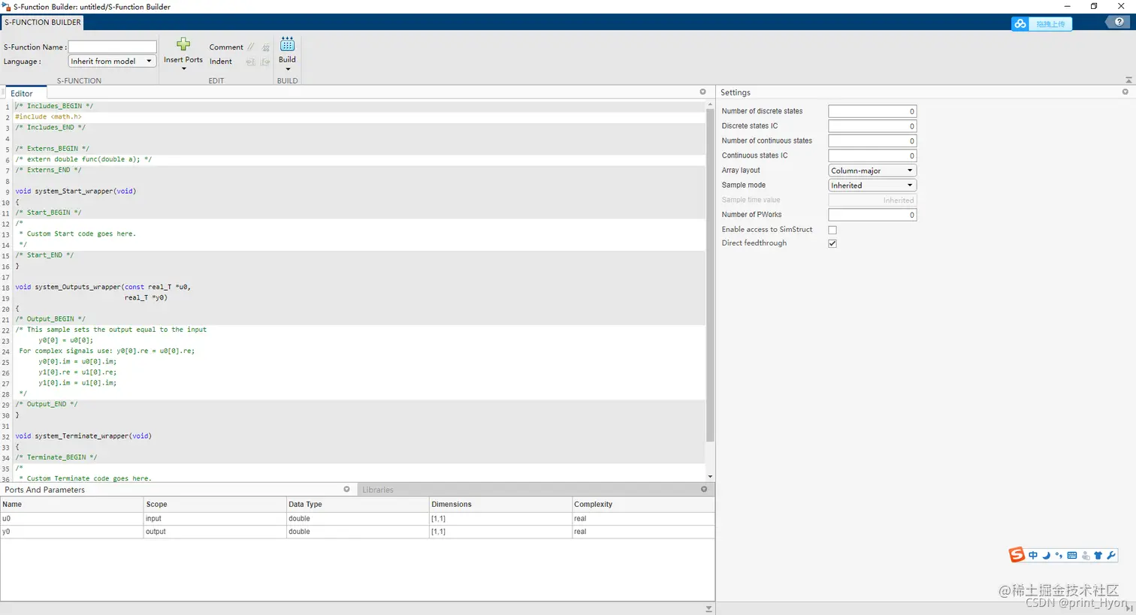
Task: Click the 拖拽上传 drag-upload button
Action: pos(1050,24)
